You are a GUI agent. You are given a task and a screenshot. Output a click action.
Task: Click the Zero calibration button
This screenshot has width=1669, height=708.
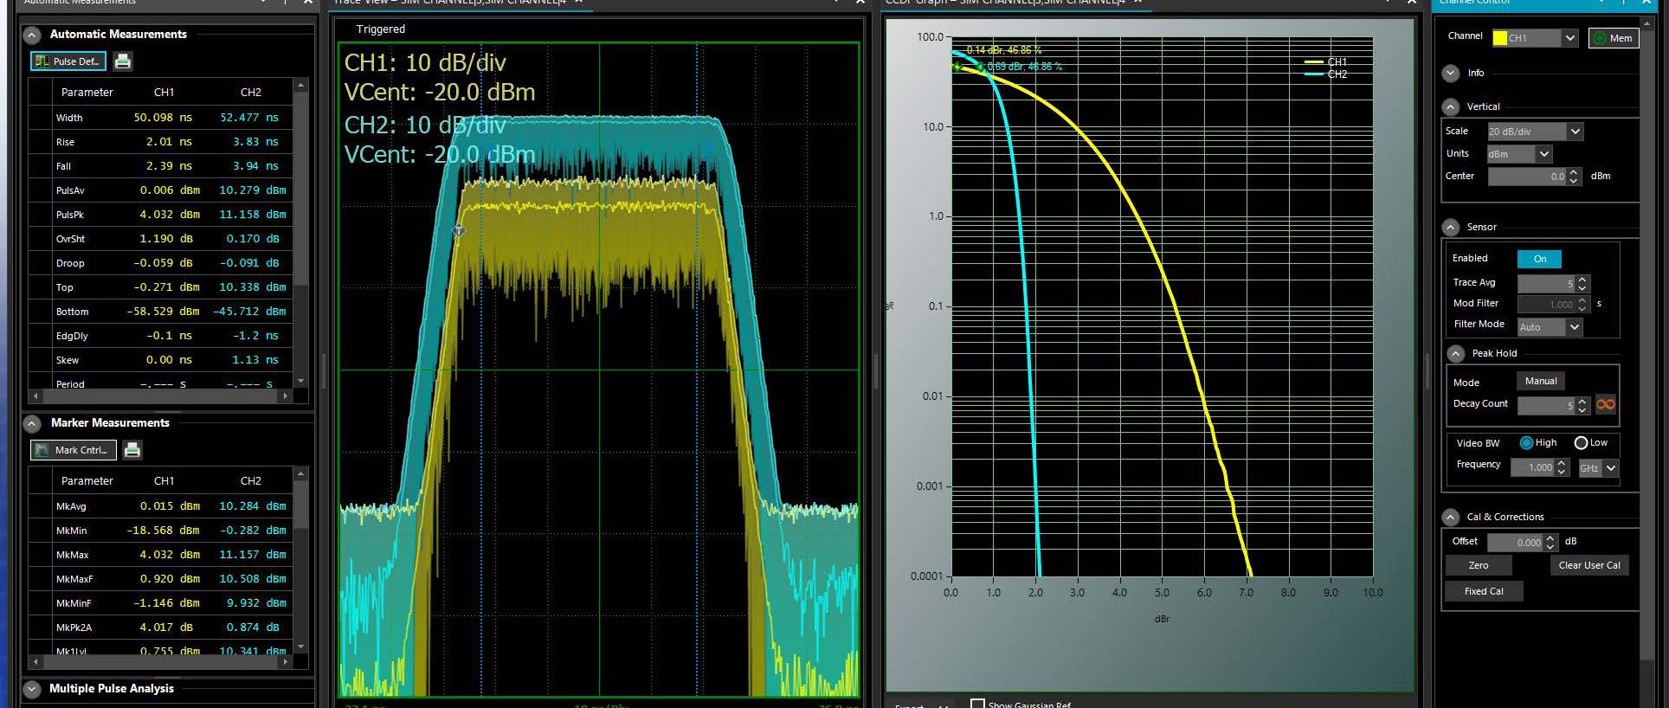tap(1479, 565)
